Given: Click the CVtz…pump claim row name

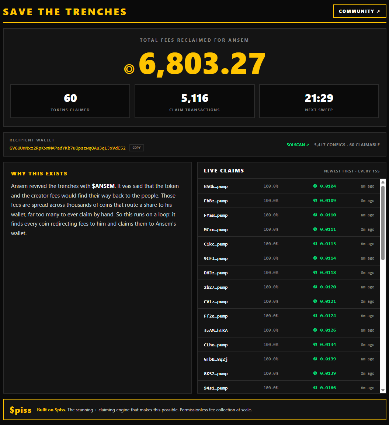Looking at the screenshot, I should (216, 302).
